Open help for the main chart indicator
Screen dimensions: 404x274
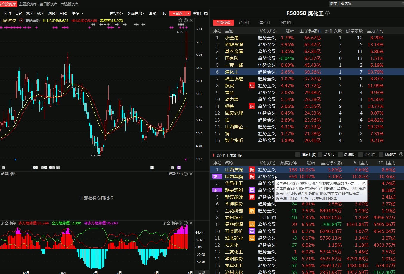pyautogui.click(x=186, y=21)
